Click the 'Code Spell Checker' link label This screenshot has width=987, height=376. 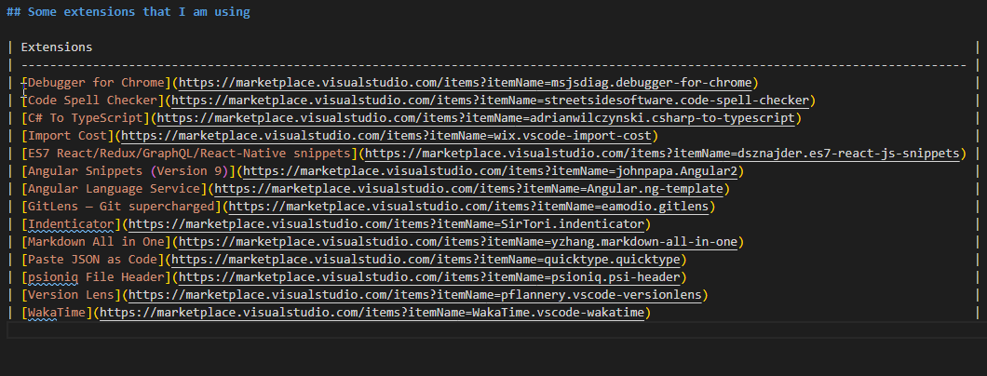(92, 100)
